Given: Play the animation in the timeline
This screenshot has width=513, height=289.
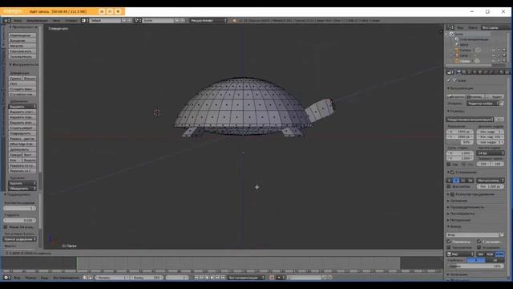Looking at the screenshot, I should [x=212, y=278].
